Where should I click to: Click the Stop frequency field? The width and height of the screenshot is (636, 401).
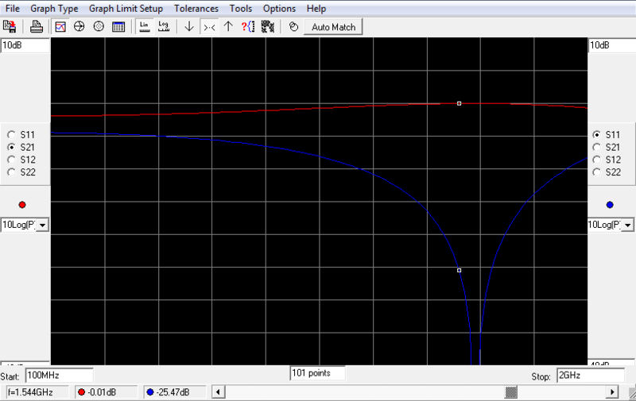pyautogui.click(x=587, y=375)
